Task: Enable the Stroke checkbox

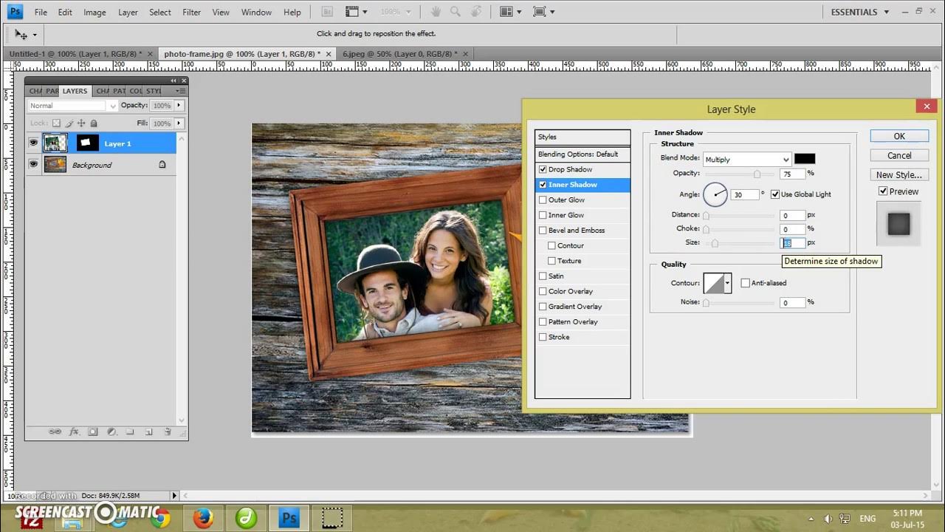Action: pos(543,337)
